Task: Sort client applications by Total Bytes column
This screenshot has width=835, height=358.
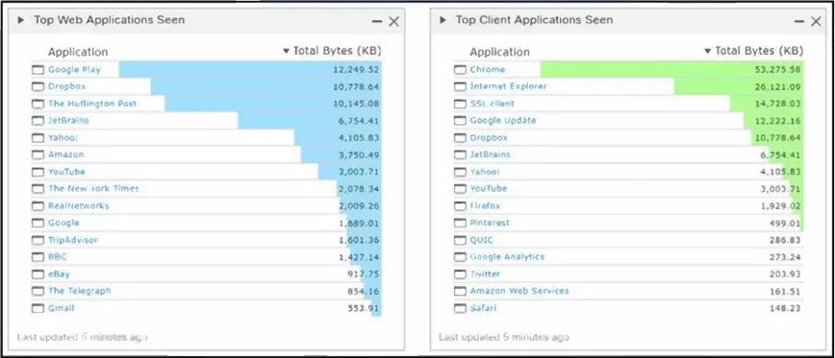Action: tap(753, 51)
